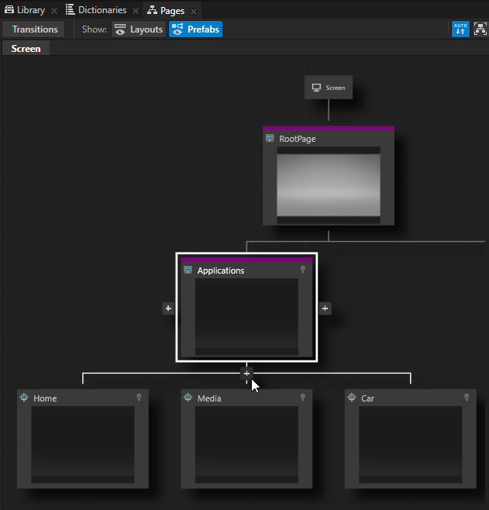
Task: Select the Screen node at top
Action: [x=329, y=88]
